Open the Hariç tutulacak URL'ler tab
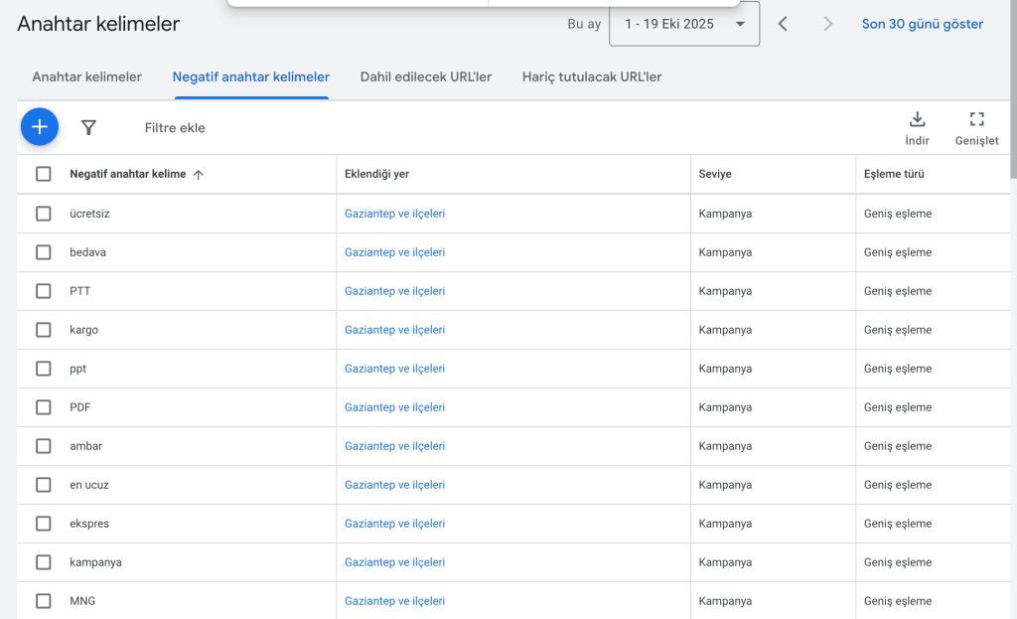Viewport: 1017px width, 619px height. click(x=592, y=77)
